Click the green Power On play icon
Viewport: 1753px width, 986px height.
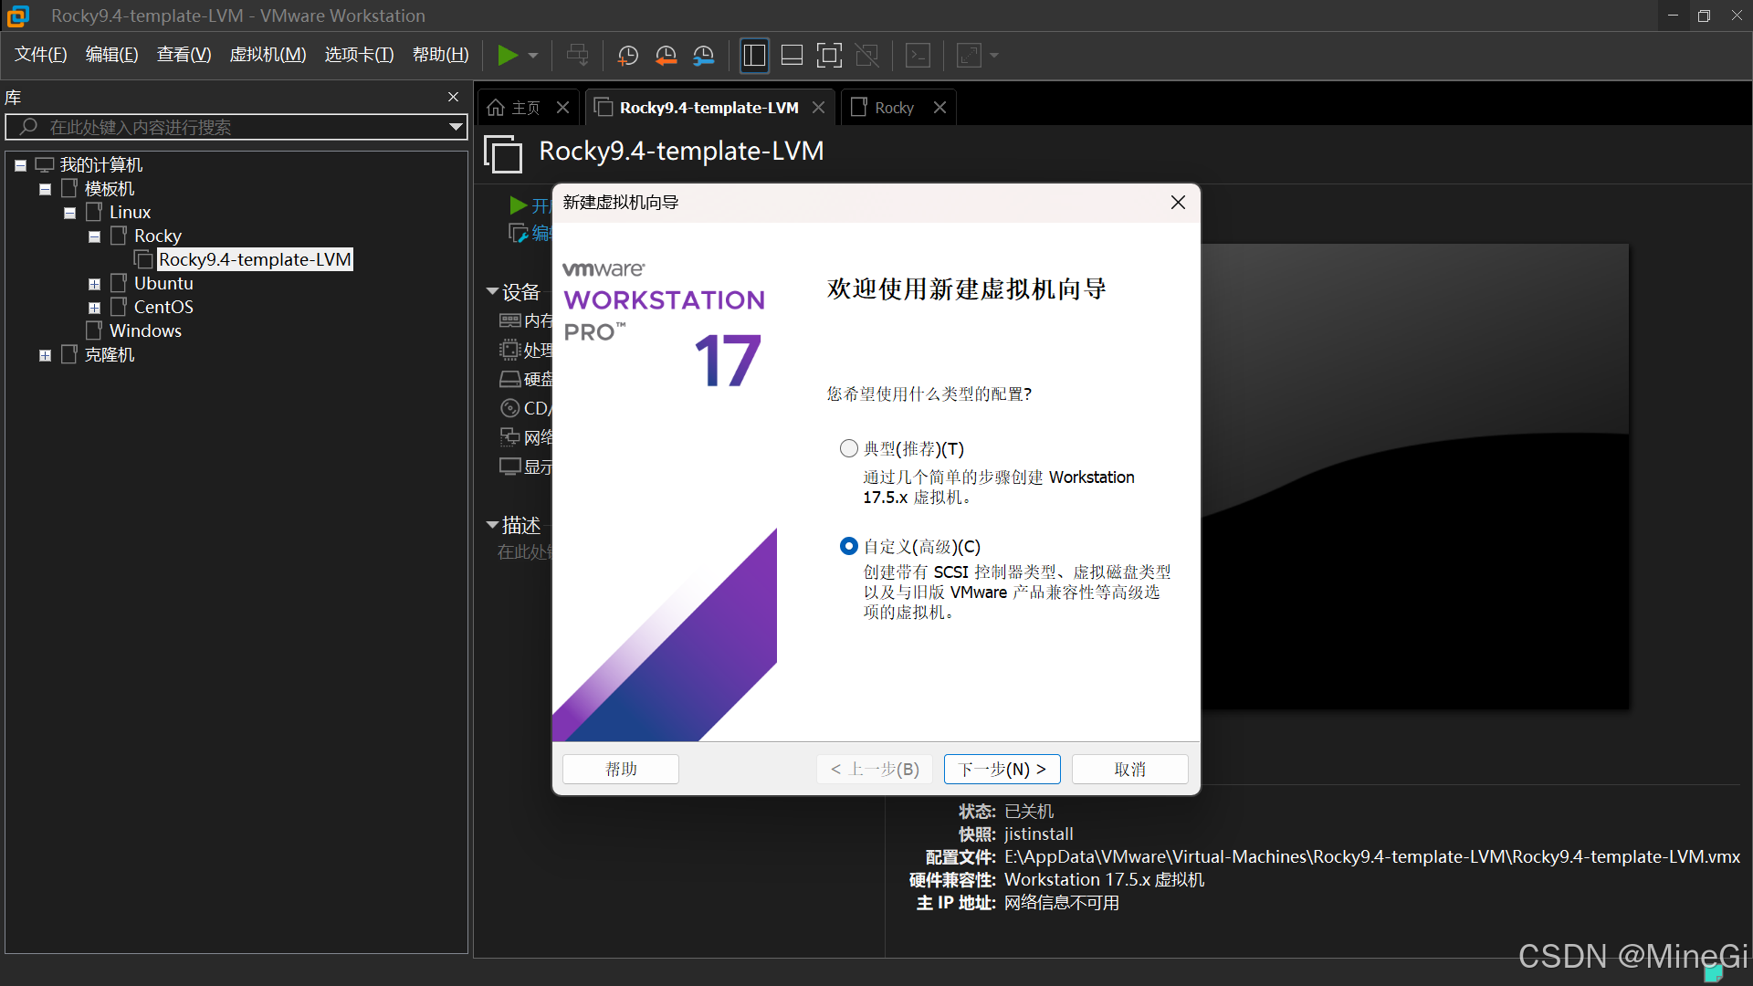(x=507, y=56)
